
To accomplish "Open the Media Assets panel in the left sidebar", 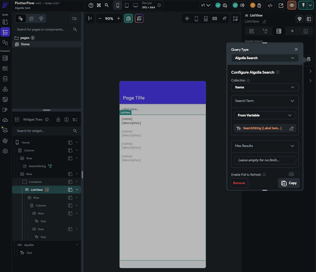I will point(5,99).
